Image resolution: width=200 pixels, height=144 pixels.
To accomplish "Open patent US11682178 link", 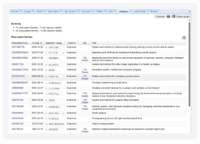I will pyautogui.click(x=18, y=47).
